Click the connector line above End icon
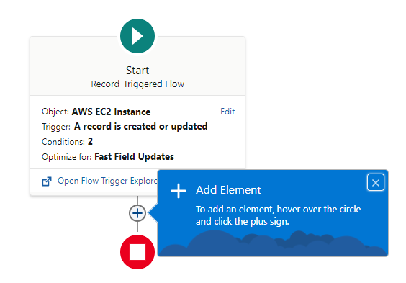The image size is (406, 283). click(x=137, y=227)
